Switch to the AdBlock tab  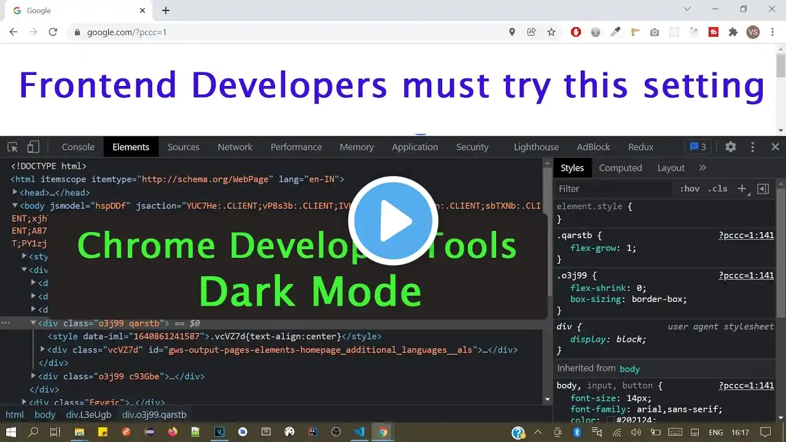coord(593,147)
